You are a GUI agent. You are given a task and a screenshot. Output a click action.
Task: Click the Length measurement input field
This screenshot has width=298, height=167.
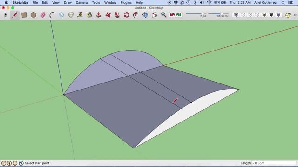pyautogui.click(x=274, y=163)
